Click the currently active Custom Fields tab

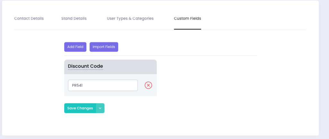187,19
